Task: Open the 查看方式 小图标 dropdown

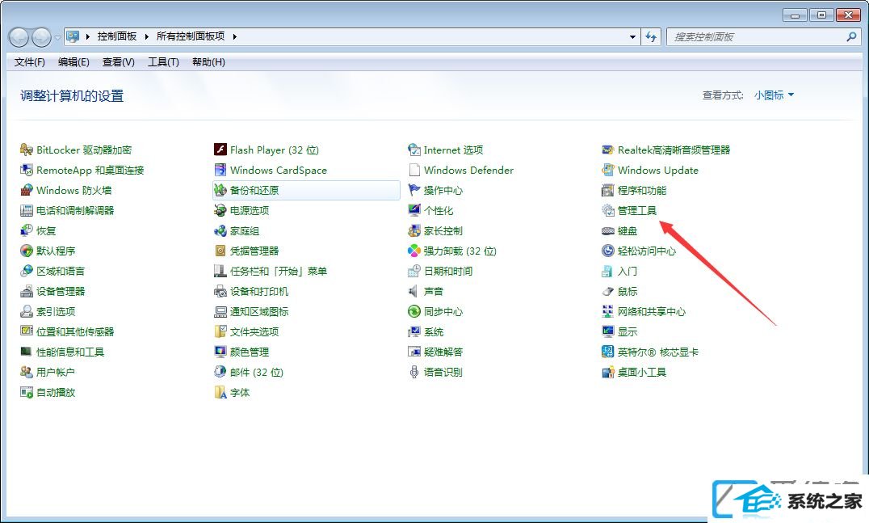Action: [775, 95]
